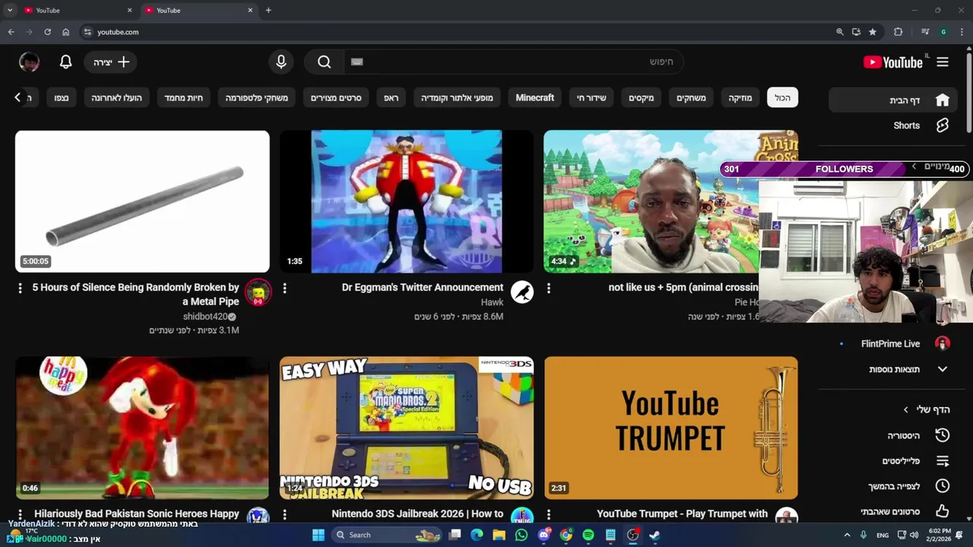The height and width of the screenshot is (547, 973).
Task: Open the YouTube TRUMPET thumbnail
Action: click(671, 428)
